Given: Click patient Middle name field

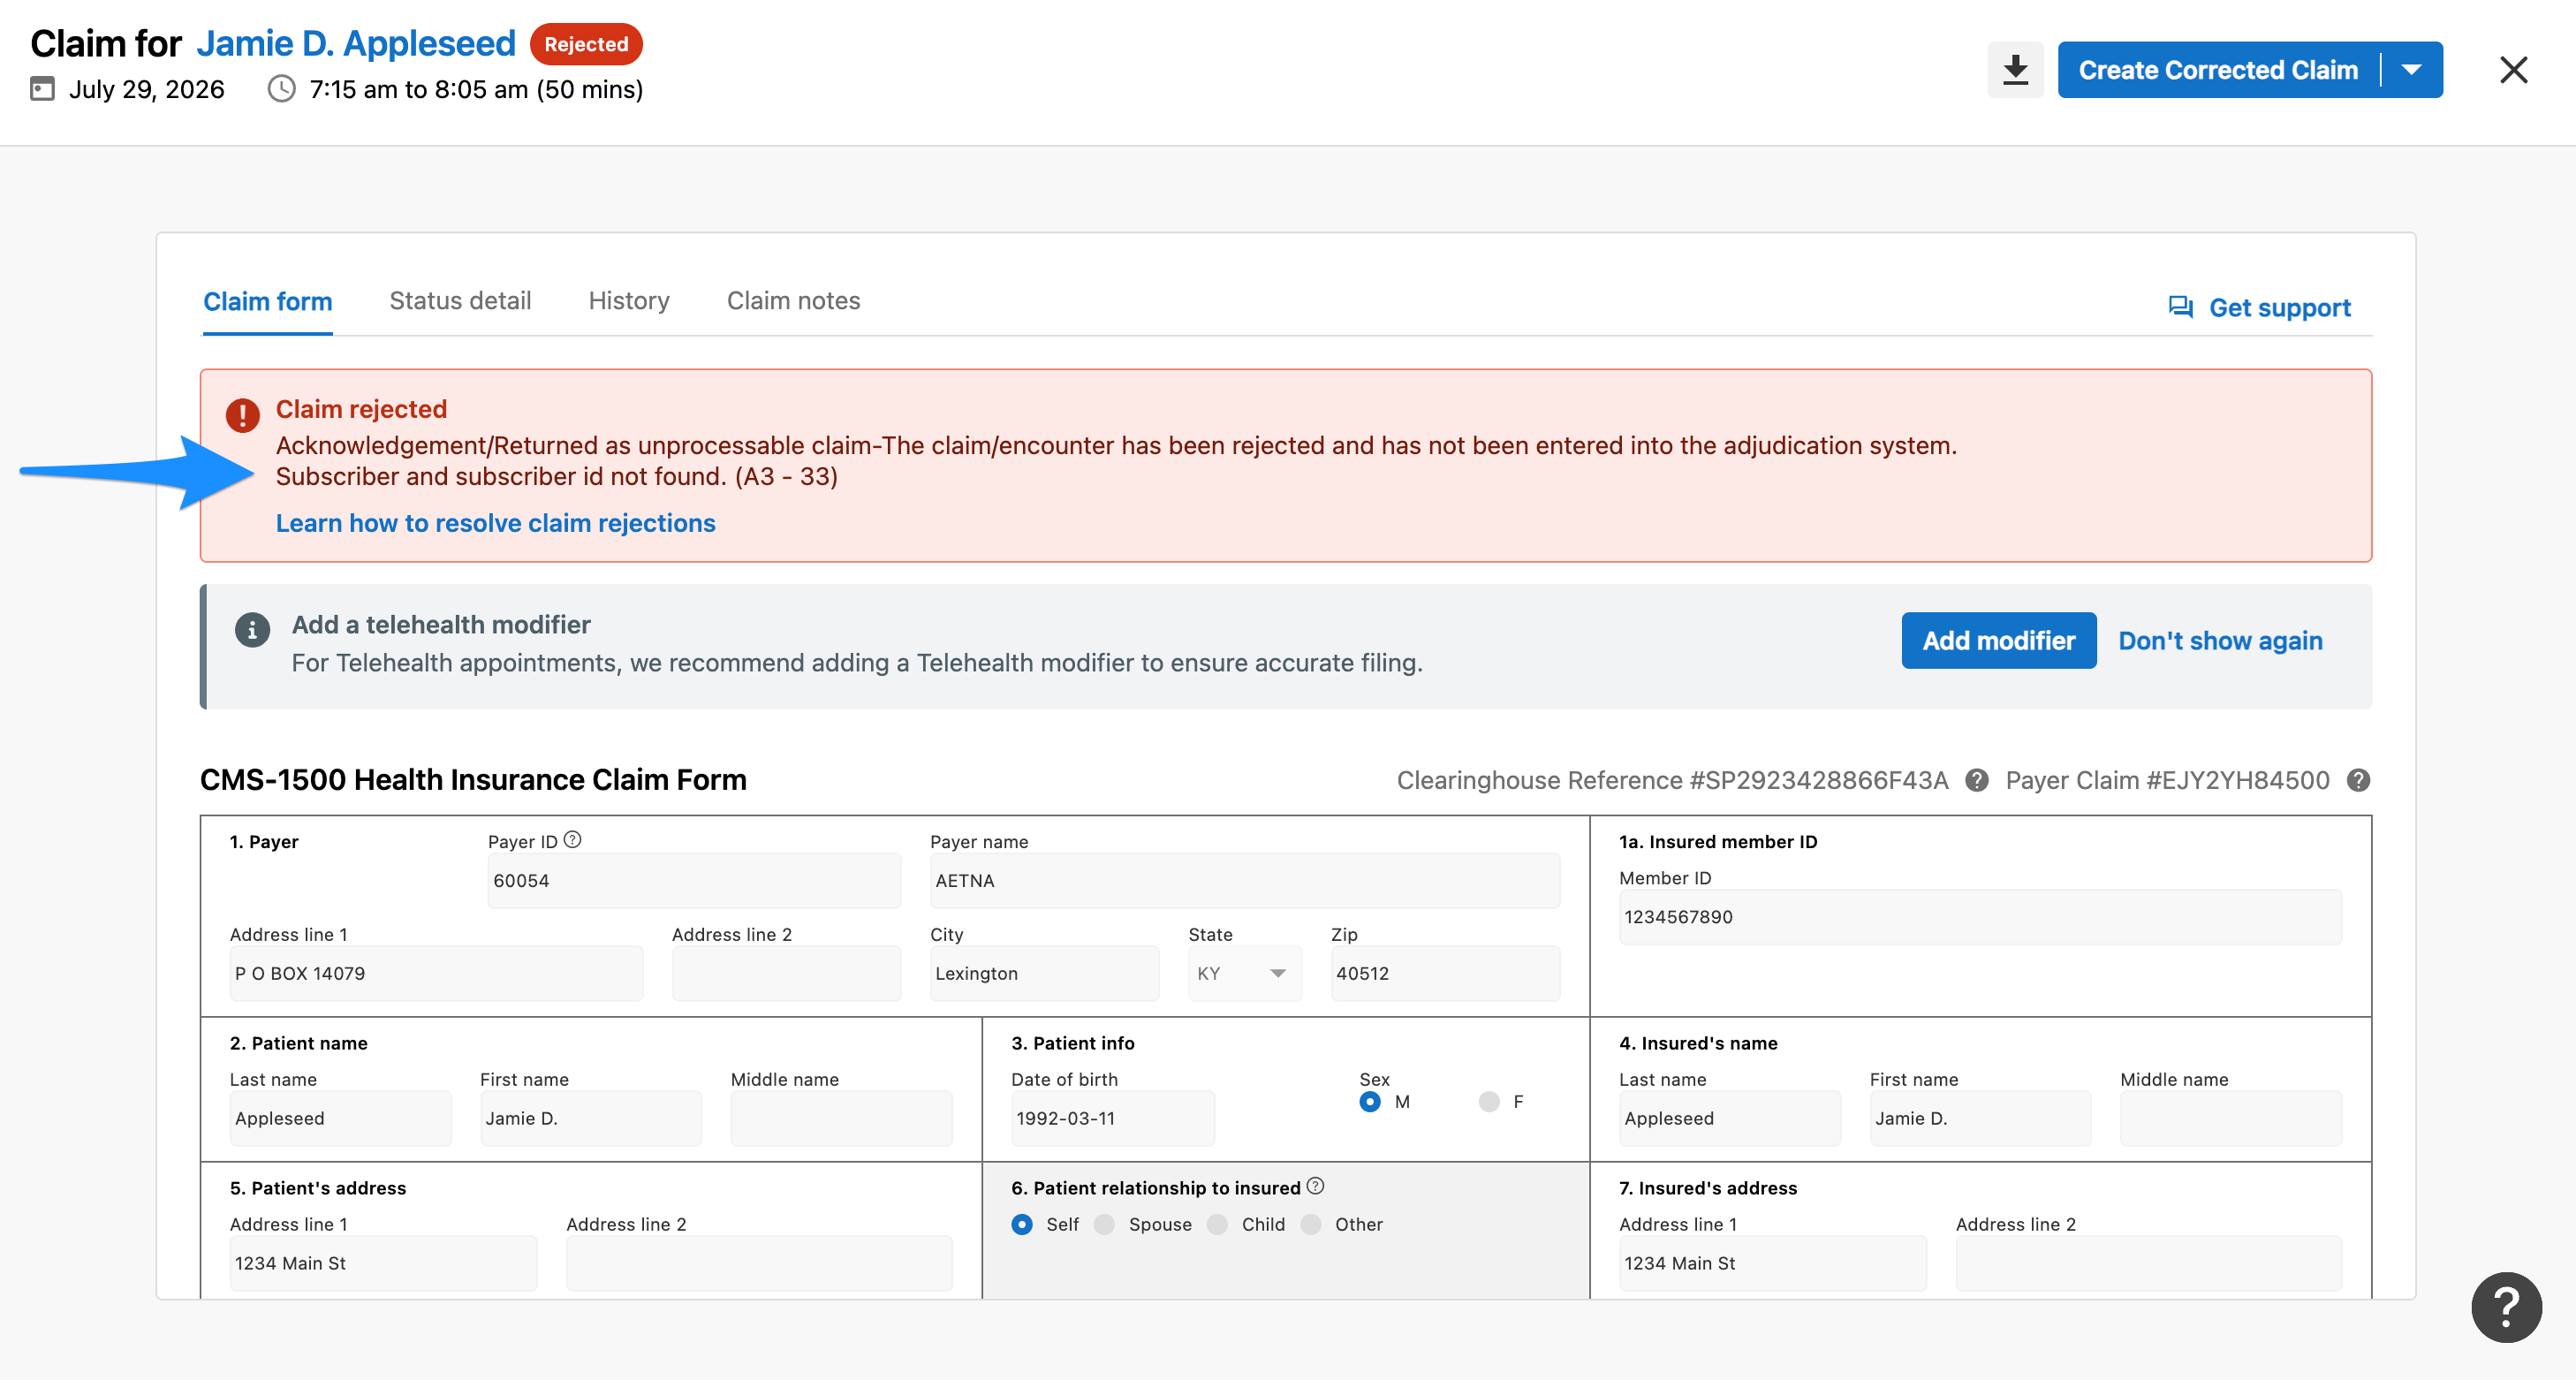Looking at the screenshot, I should (x=841, y=1118).
